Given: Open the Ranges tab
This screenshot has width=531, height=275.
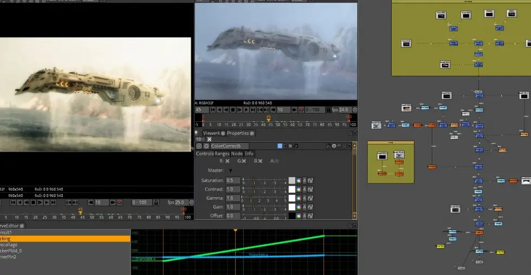Looking at the screenshot, I should [x=222, y=154].
